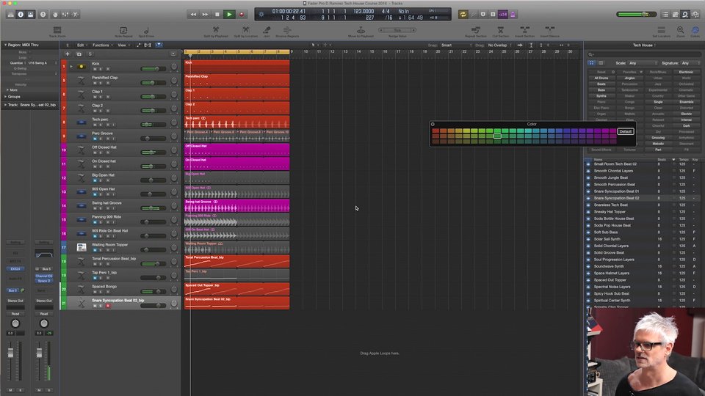Click Move to Playhead icon
The width and height of the screenshot is (705, 396).
click(x=361, y=32)
